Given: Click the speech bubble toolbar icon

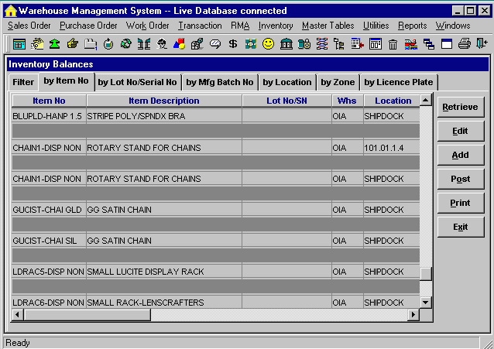Looking at the screenshot, I should click(214, 44).
